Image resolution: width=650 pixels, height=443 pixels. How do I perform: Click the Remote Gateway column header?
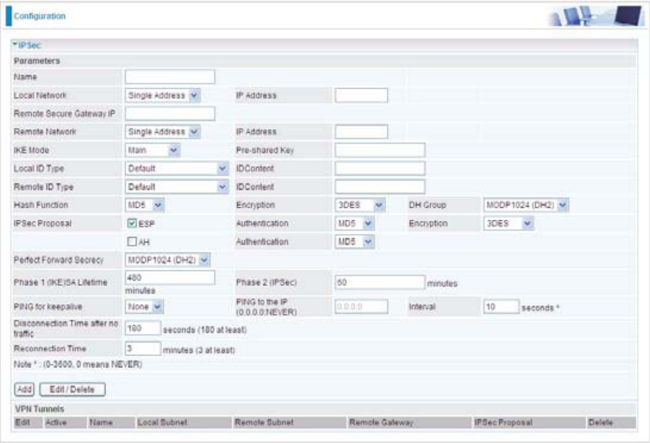(381, 423)
